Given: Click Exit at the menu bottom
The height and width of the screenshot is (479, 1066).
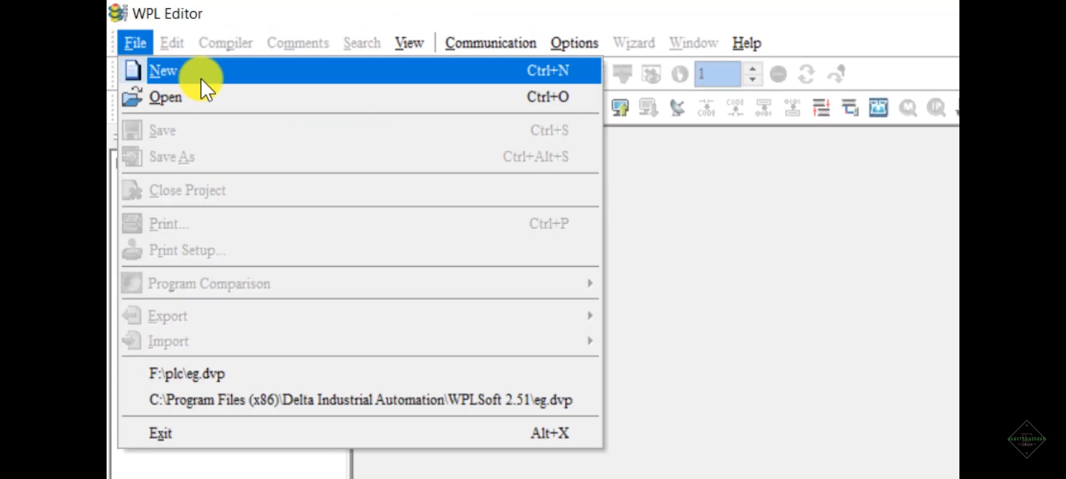Looking at the screenshot, I should [160, 433].
